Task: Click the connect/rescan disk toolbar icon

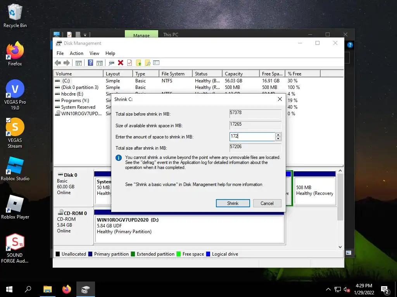Action: (111, 63)
